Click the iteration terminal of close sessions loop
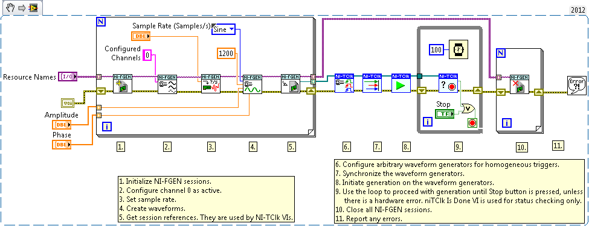Viewport: 589px width, 226px height. (507, 122)
